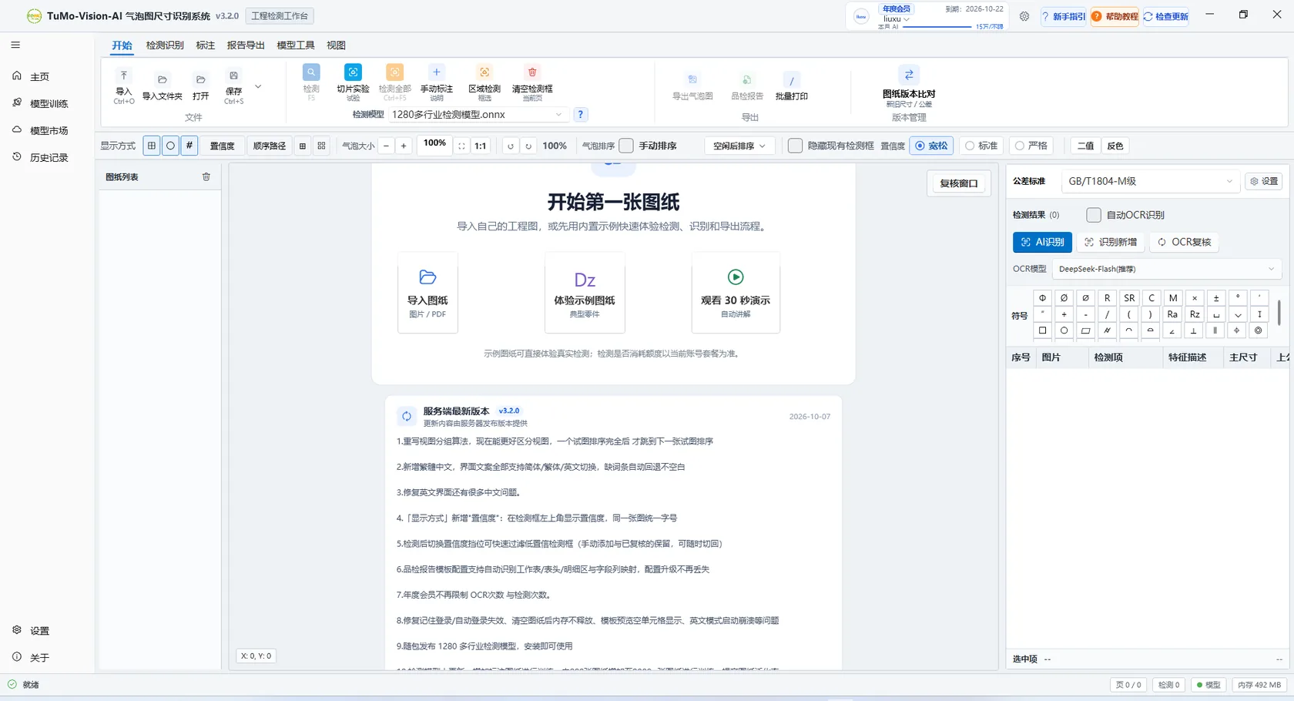The height and width of the screenshot is (701, 1294).
Task: Insert the SR spherical radius symbol
Action: tap(1129, 297)
